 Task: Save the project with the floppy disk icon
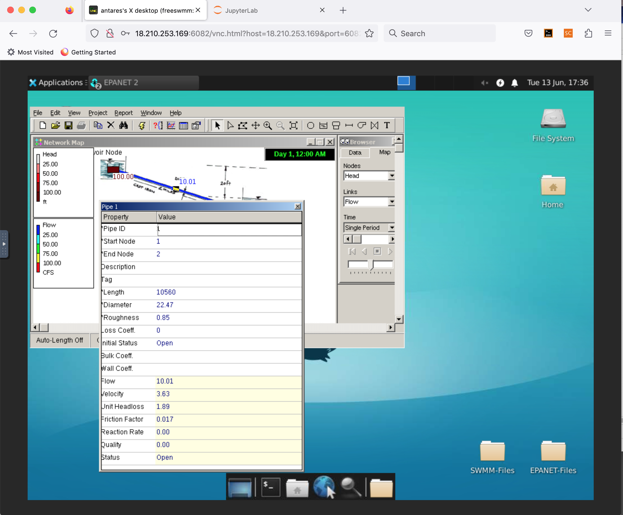point(69,126)
